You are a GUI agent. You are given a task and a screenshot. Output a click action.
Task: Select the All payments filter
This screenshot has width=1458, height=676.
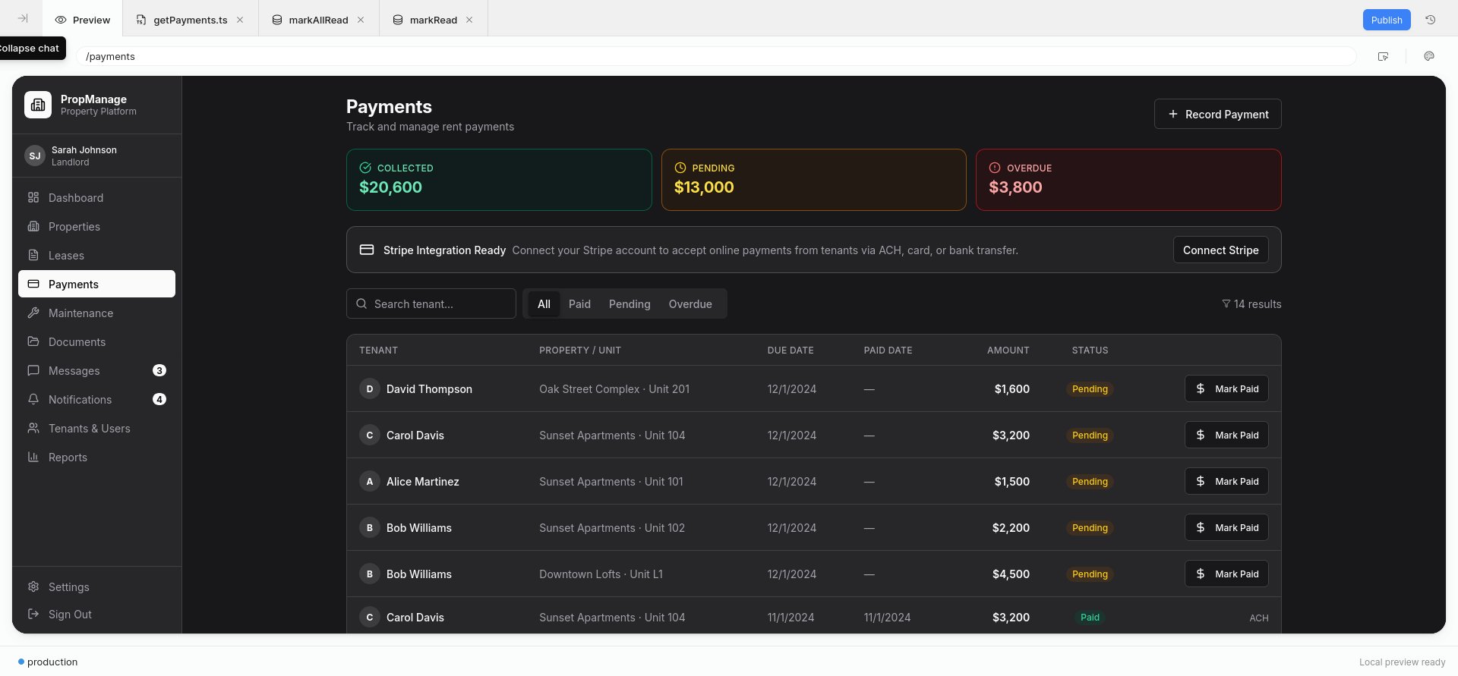[x=544, y=303]
